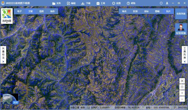
Task: Zoom in with the plus button
Action: point(182,93)
